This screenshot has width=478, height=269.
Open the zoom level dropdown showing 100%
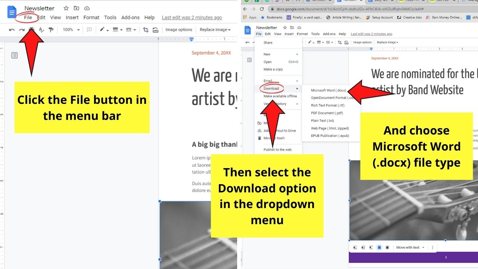pos(71,30)
